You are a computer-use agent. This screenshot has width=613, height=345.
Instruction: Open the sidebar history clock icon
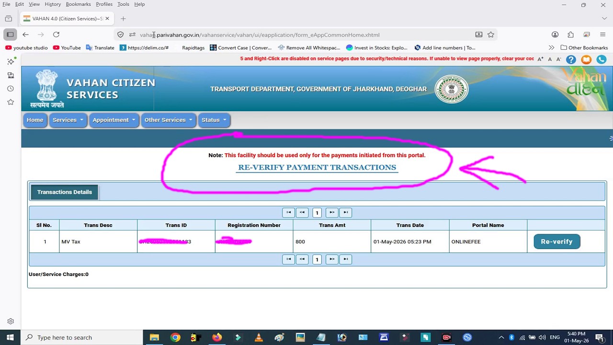pyautogui.click(x=11, y=89)
